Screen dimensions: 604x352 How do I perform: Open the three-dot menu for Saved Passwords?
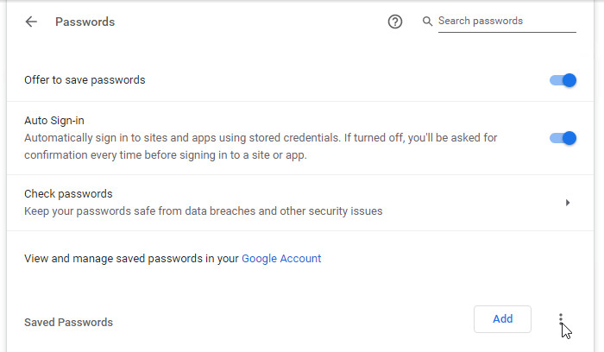tap(561, 319)
